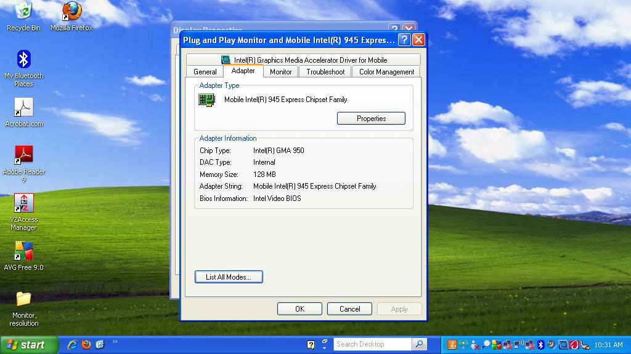Screen dimensions: 631x354
Task: Launch Firefox from the Quick Launch bar
Action: [x=86, y=344]
